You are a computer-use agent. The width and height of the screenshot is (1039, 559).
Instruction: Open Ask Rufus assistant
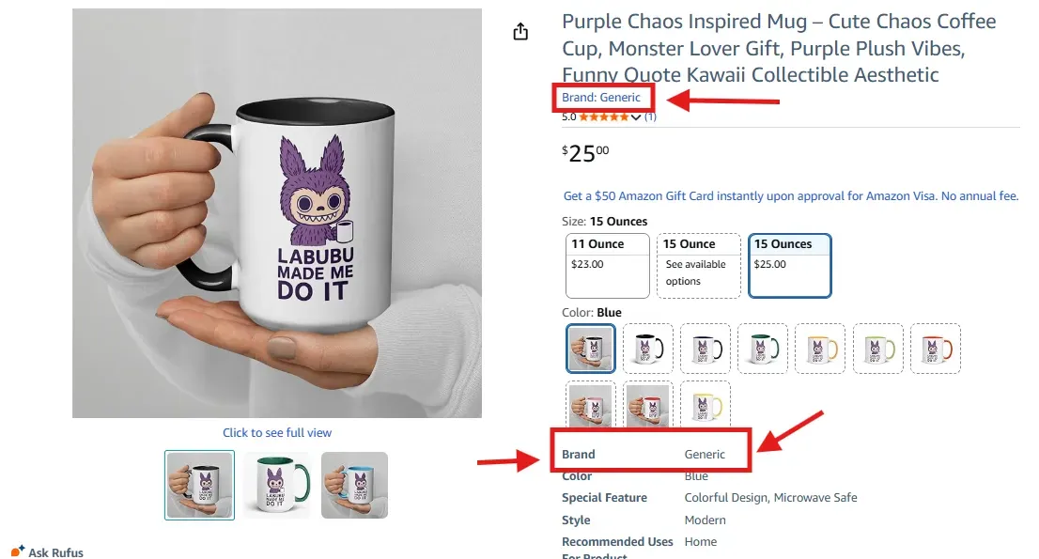tap(46, 552)
